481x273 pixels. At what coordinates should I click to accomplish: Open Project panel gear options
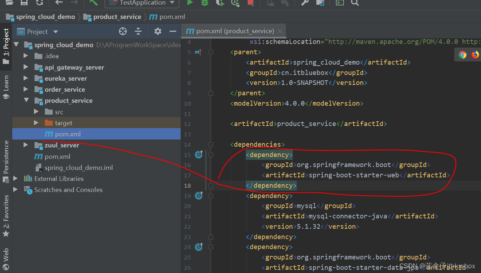(158, 31)
